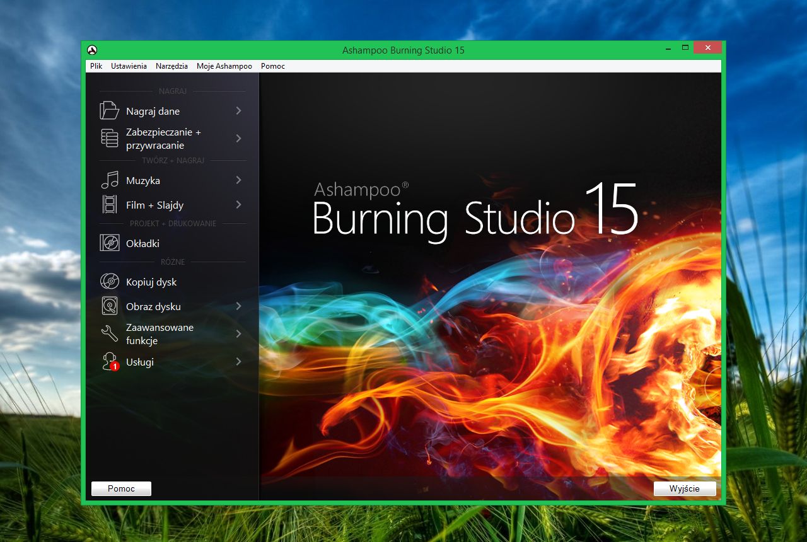
Task: Click the Obraz dysku drive icon
Action: tap(110, 306)
